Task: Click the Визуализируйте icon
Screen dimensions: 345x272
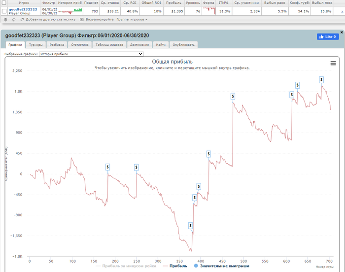Action: point(82,20)
